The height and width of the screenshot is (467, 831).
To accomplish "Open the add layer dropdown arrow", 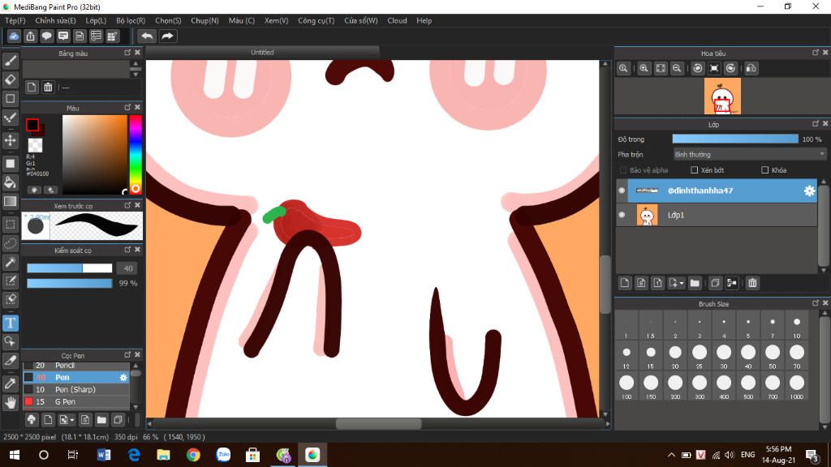I will pos(682,283).
